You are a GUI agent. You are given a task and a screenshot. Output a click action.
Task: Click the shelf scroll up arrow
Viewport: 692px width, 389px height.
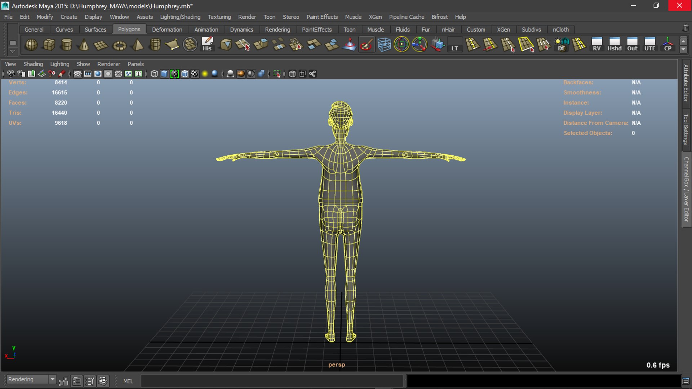pos(683,41)
